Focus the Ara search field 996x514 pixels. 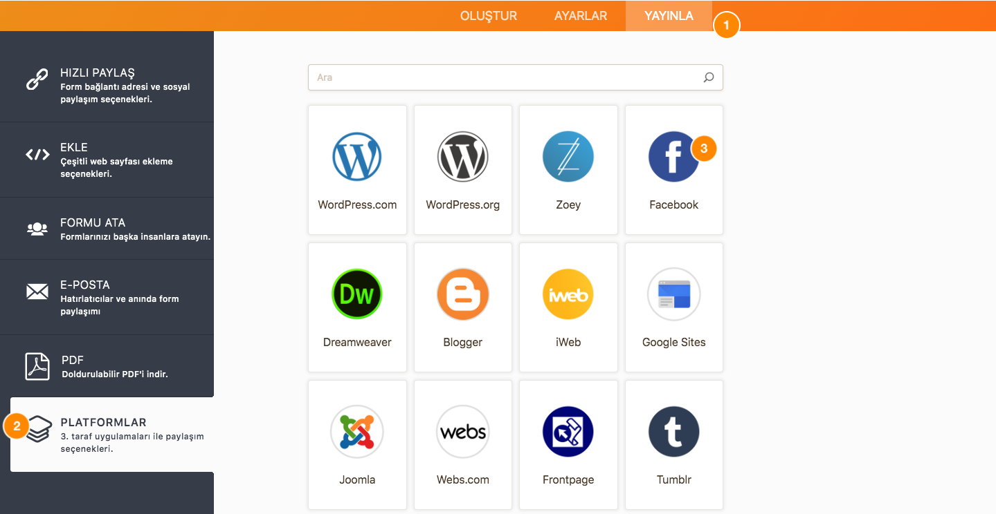point(516,77)
